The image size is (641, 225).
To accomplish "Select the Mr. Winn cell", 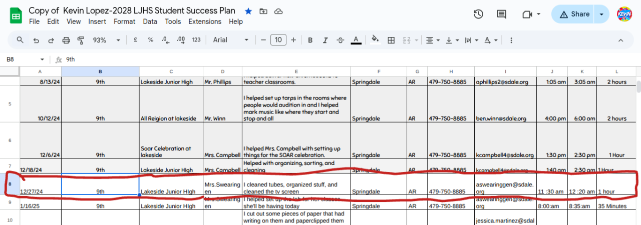I will tap(222, 104).
